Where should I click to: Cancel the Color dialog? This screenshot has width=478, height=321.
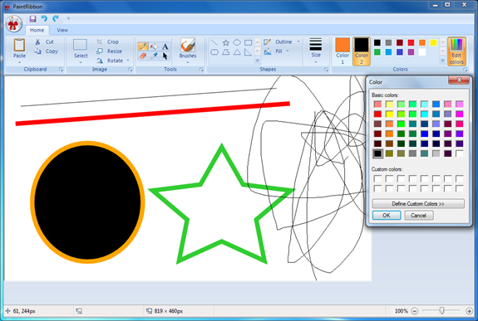pos(418,216)
